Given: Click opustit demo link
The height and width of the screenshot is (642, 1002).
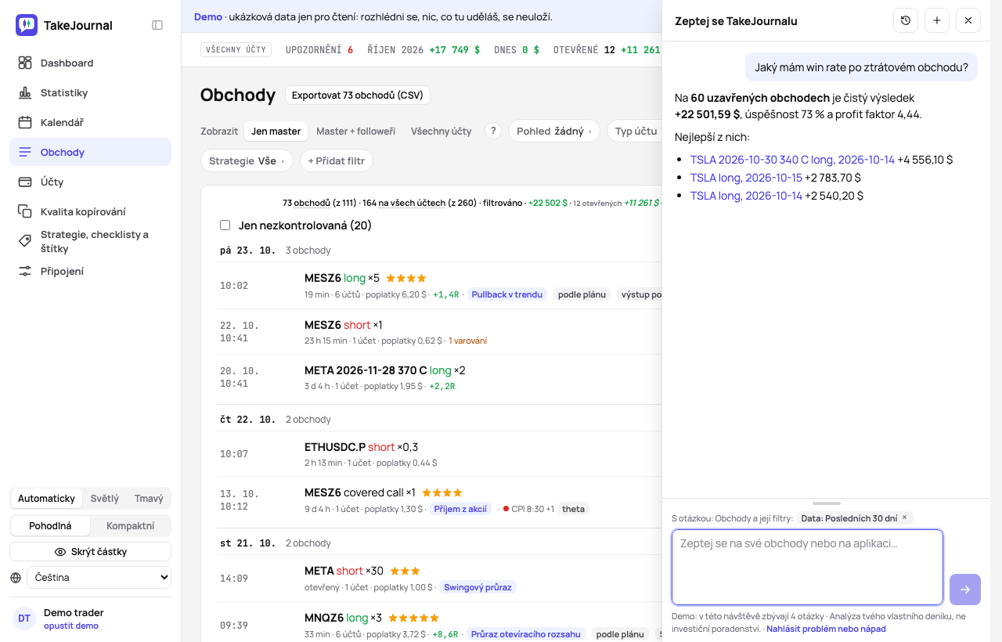Looking at the screenshot, I should (x=71, y=626).
